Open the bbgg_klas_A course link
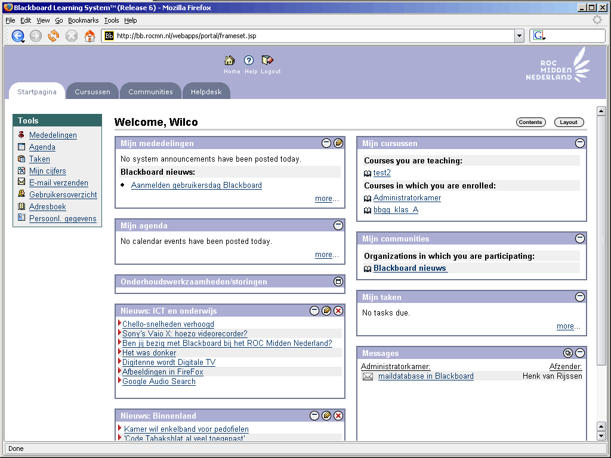 [396, 210]
